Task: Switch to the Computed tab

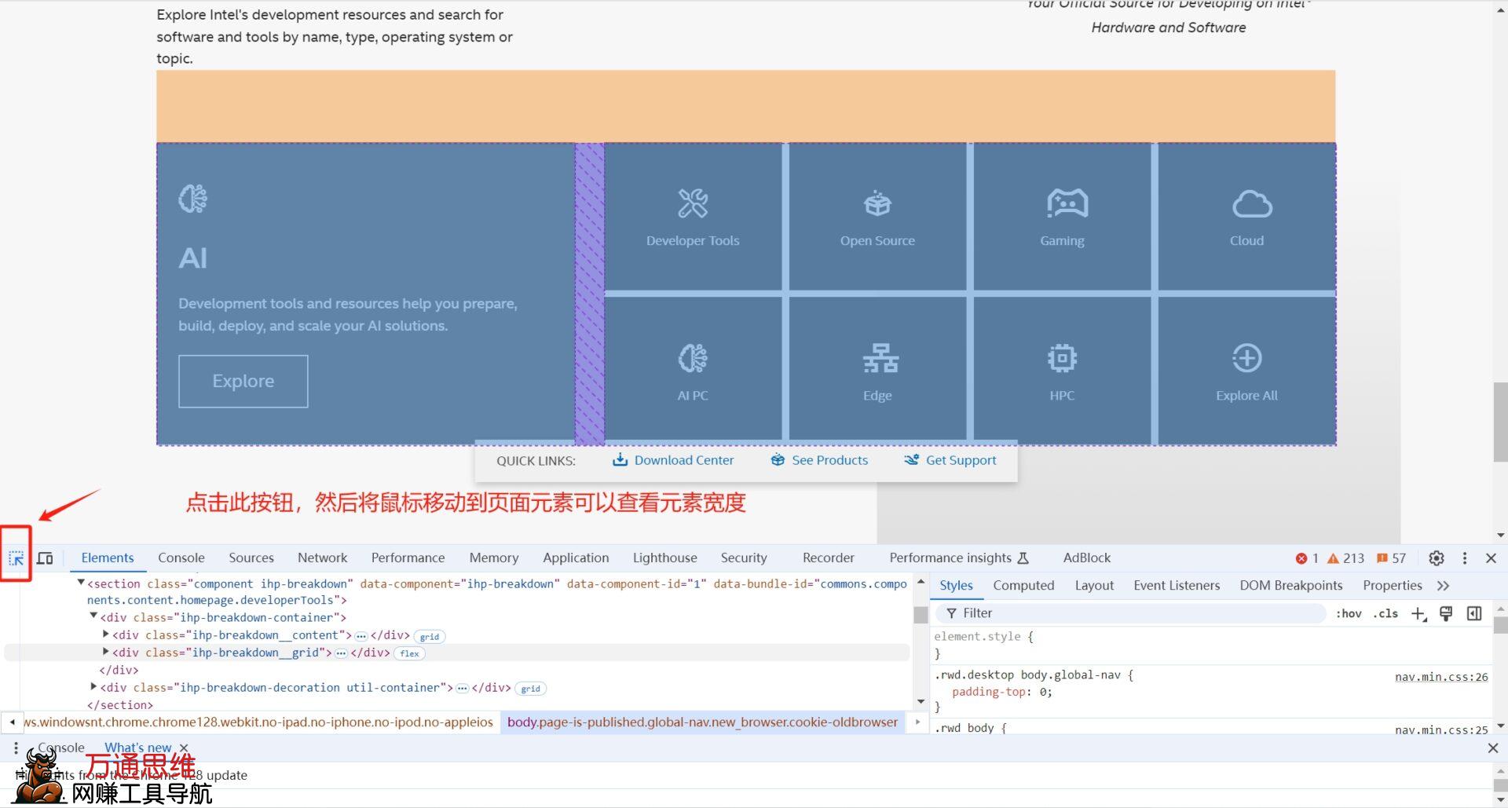Action: [x=1023, y=585]
